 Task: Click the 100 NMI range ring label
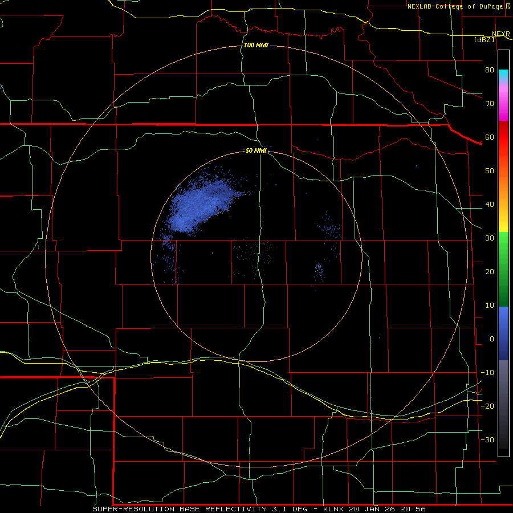[256, 45]
